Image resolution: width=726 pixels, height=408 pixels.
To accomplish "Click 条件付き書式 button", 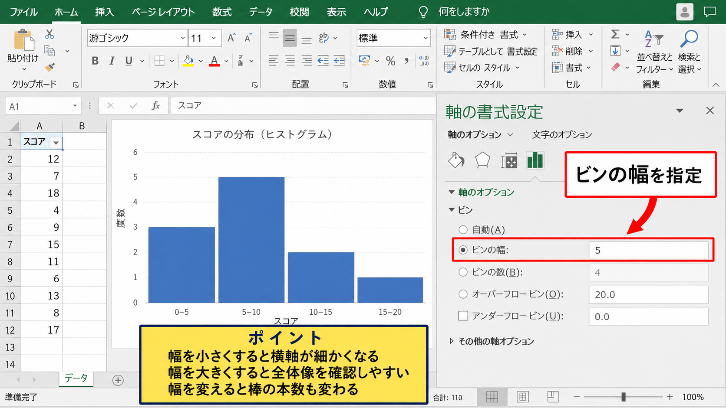I will point(485,34).
